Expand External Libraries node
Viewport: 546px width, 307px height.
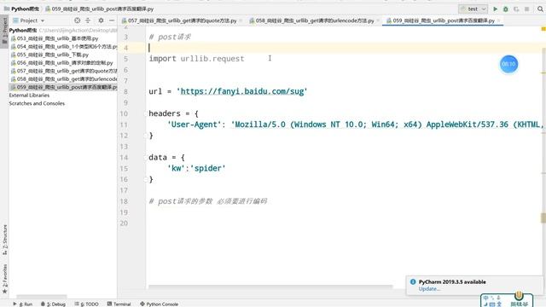(29, 96)
